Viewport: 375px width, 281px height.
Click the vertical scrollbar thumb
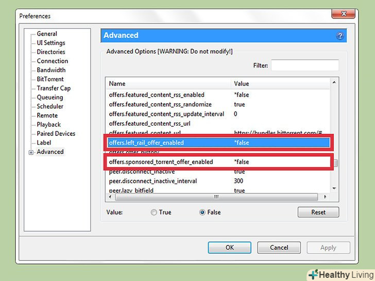tap(336, 163)
